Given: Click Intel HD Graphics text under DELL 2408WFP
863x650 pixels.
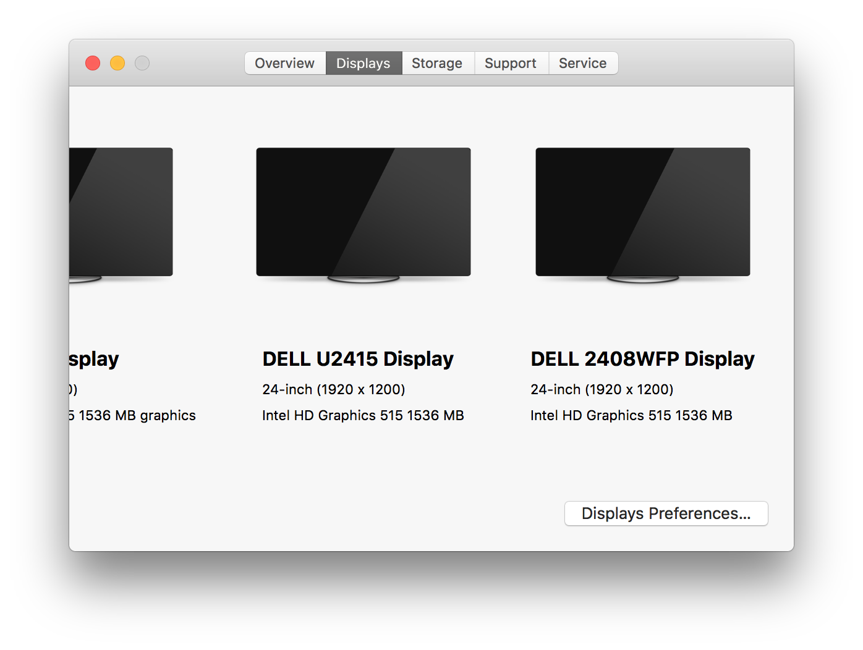Looking at the screenshot, I should [x=631, y=415].
